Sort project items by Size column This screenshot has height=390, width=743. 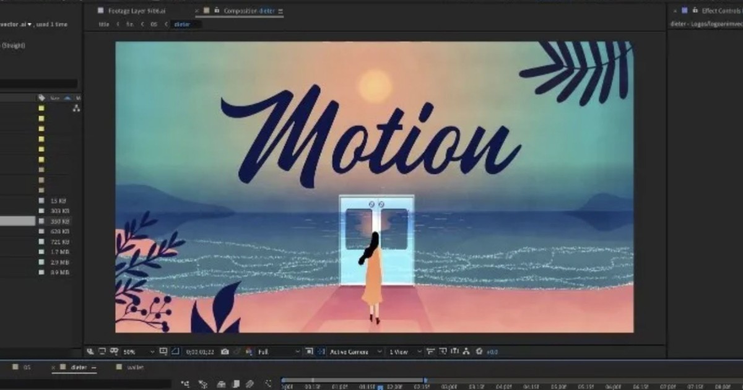coord(55,98)
